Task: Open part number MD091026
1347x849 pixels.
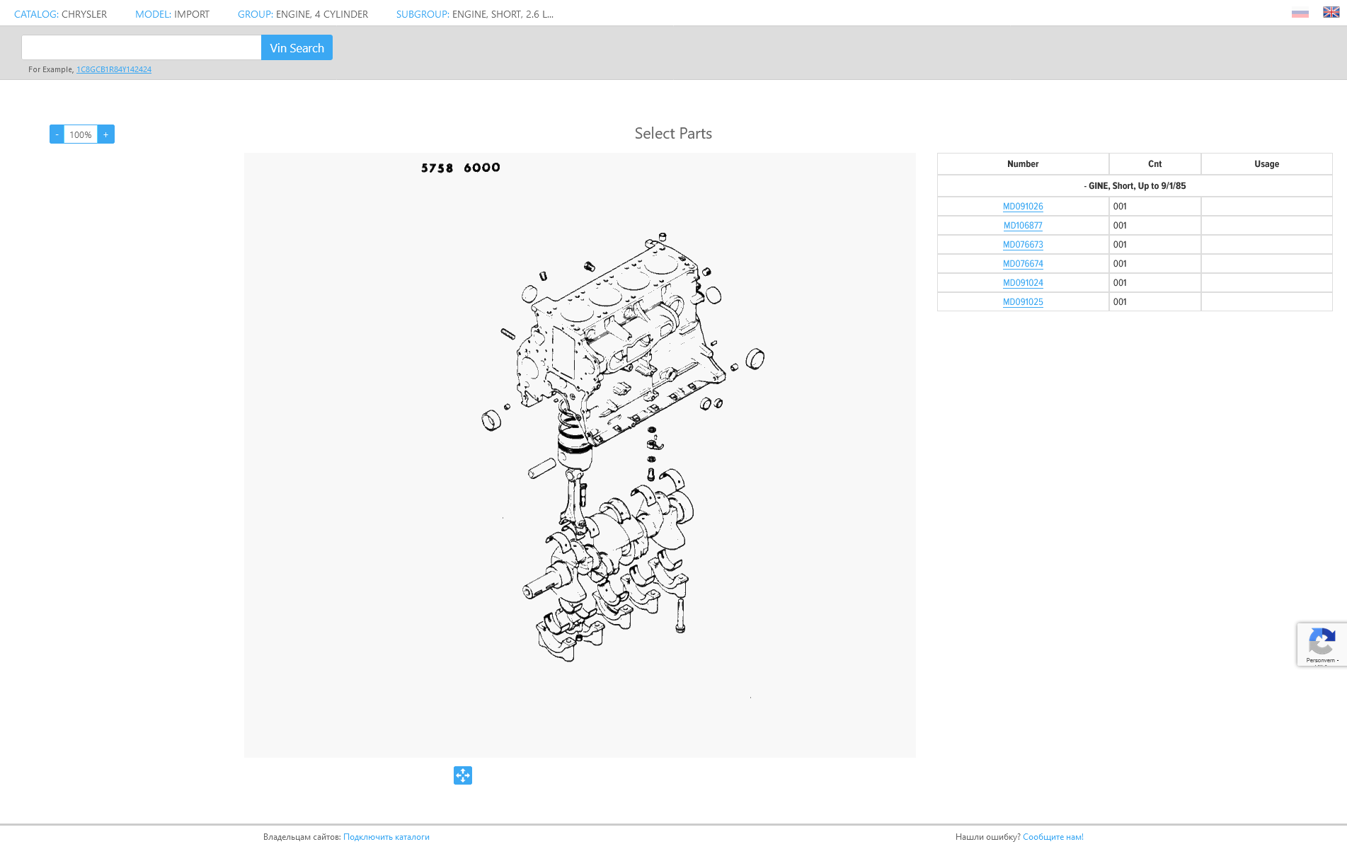Action: pyautogui.click(x=1023, y=207)
